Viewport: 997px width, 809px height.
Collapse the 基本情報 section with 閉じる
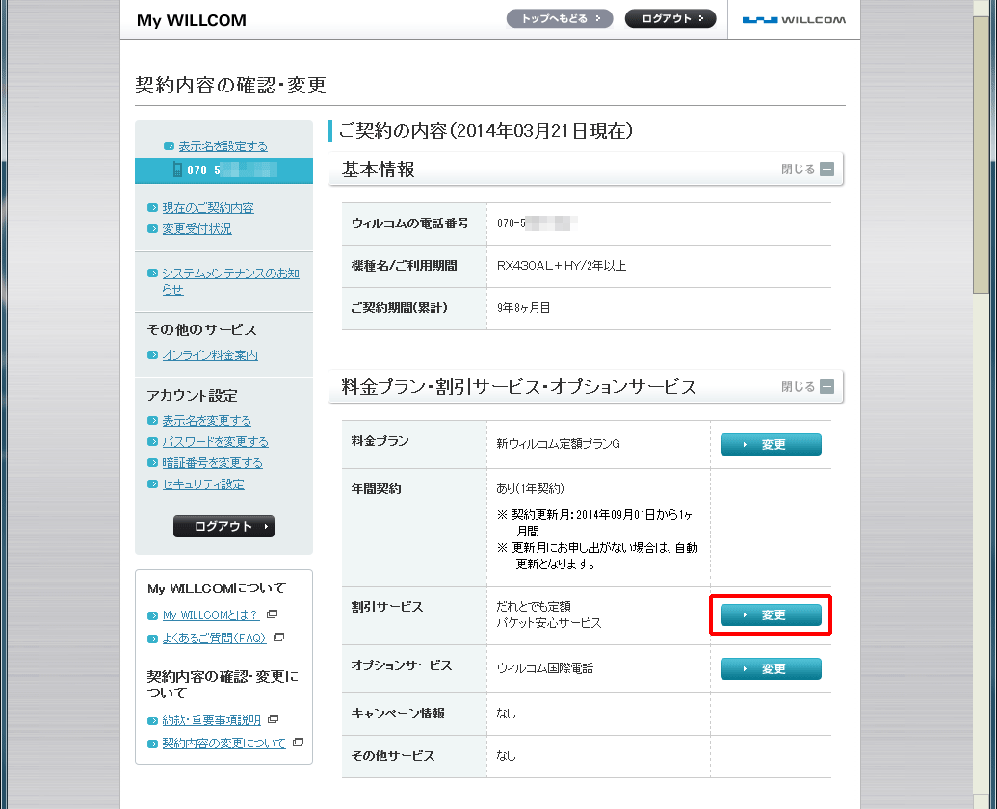[807, 170]
